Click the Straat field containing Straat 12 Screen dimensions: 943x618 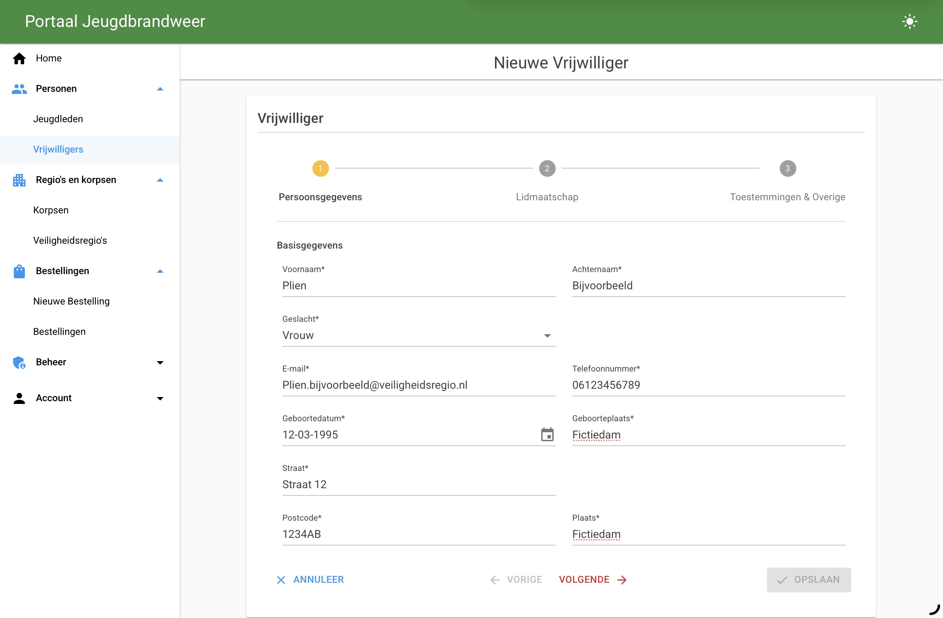click(419, 484)
